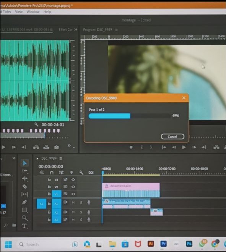Image resolution: width=226 pixels, height=252 pixels.
Task: Select the Selection arrow tool
Action: (24, 163)
